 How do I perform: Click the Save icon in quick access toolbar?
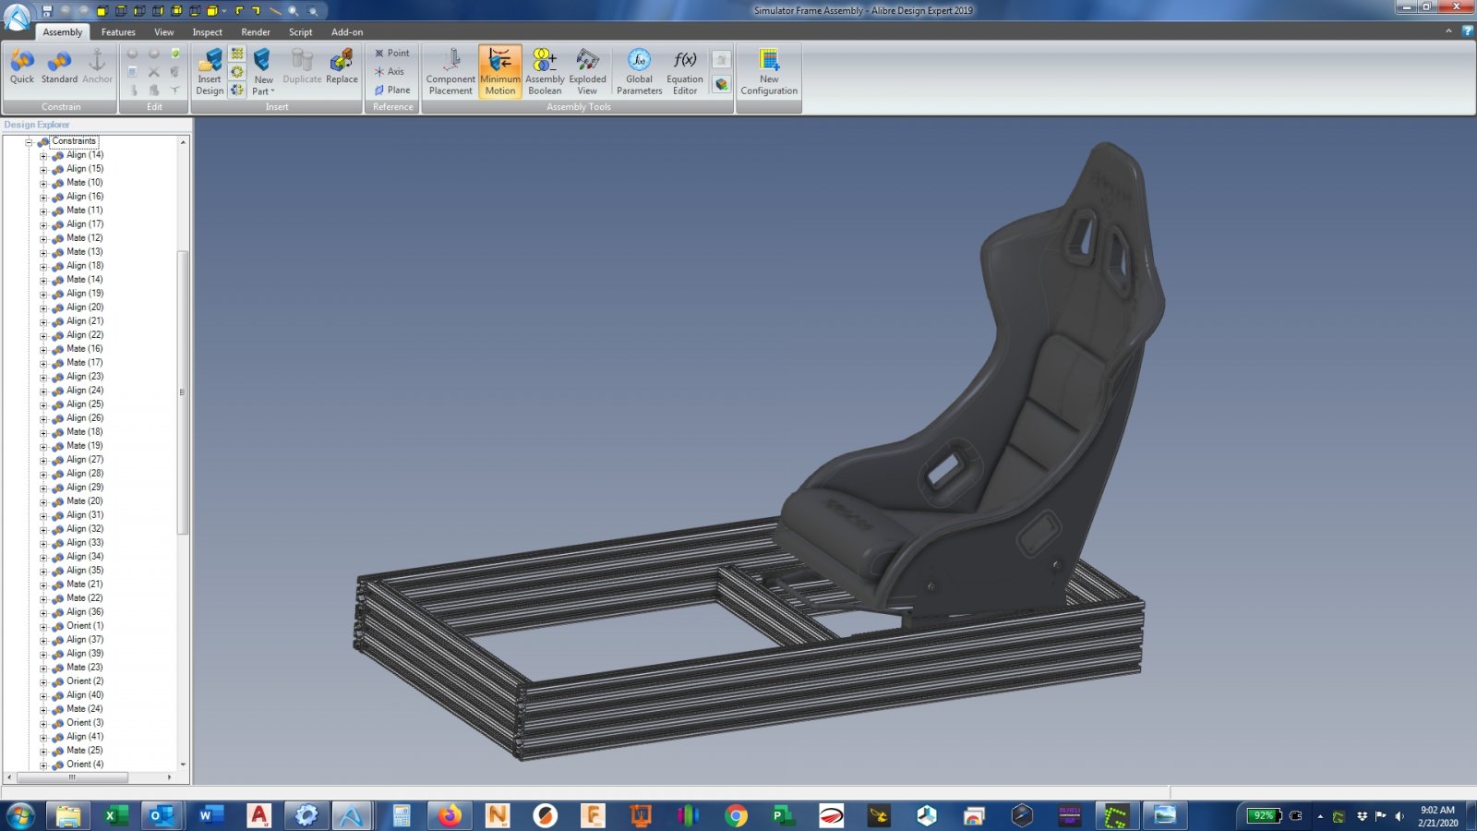[x=47, y=11]
